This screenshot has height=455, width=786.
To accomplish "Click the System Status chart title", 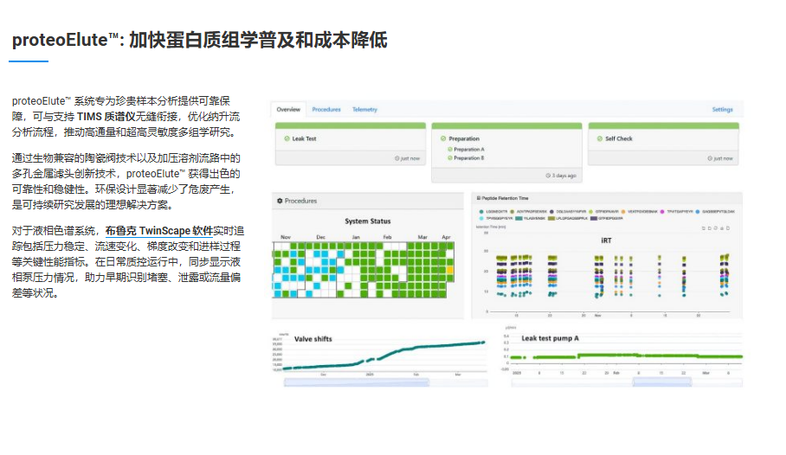I will [x=367, y=221].
